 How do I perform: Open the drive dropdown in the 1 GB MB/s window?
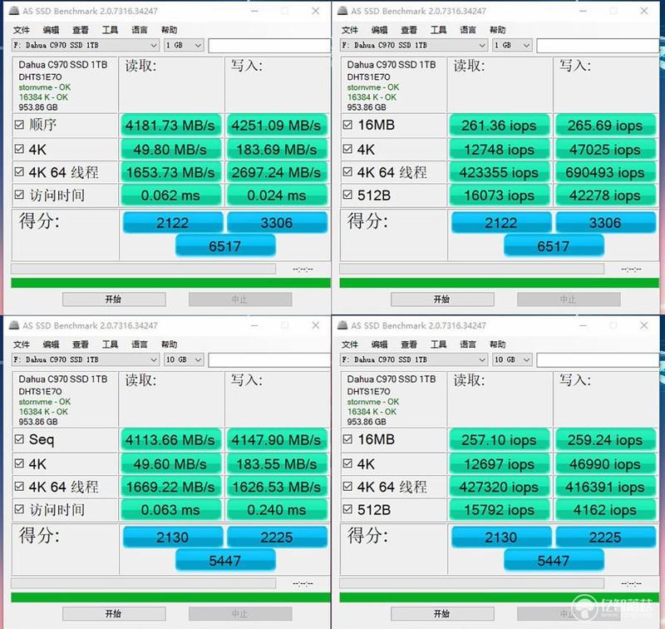[x=86, y=45]
